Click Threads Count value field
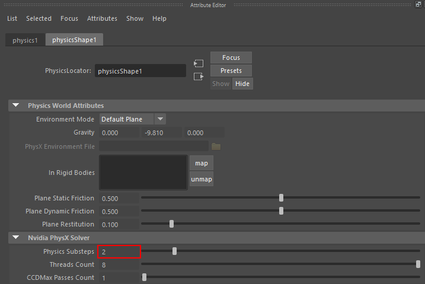 click(119, 264)
